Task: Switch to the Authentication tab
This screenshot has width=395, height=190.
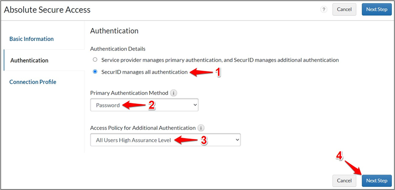Action: click(x=29, y=60)
